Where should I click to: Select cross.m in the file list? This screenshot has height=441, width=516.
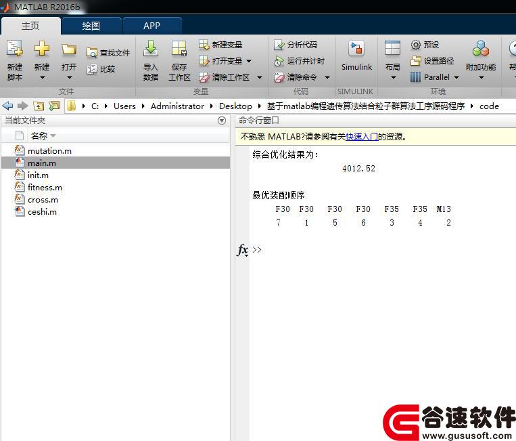(x=116, y=199)
